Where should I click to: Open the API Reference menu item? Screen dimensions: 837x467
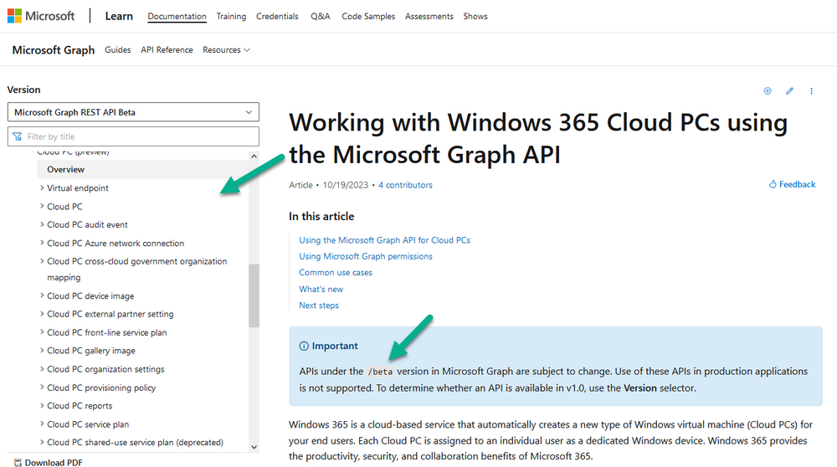point(167,49)
